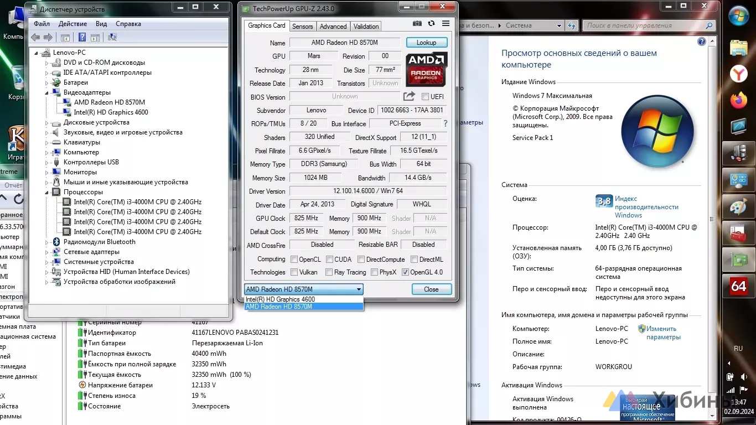The height and width of the screenshot is (425, 756).
Task: Click the GPU-Z Close button
Action: [x=431, y=289]
